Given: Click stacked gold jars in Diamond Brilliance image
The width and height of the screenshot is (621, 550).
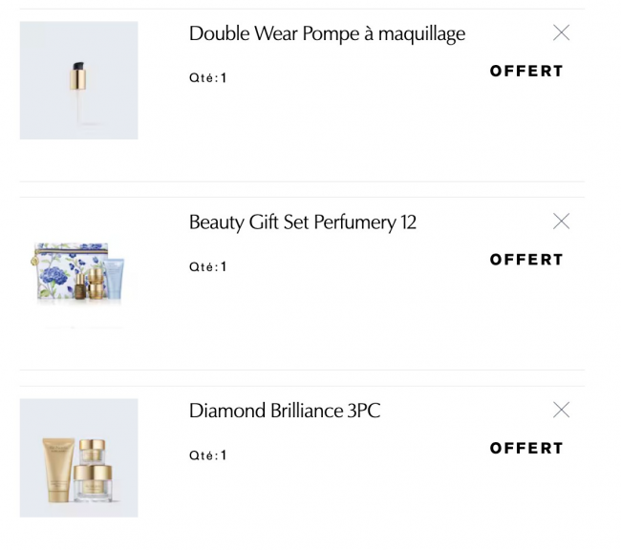Looking at the screenshot, I should (x=94, y=466).
